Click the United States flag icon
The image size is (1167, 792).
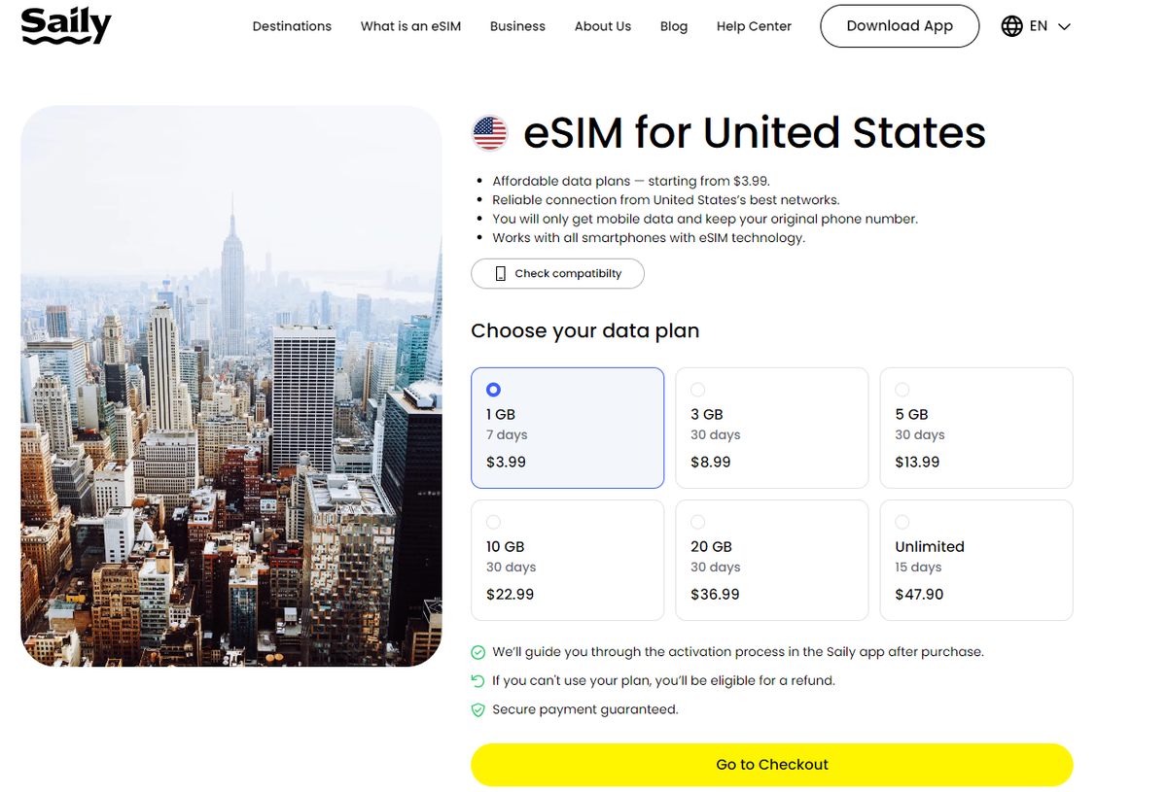[x=489, y=133]
